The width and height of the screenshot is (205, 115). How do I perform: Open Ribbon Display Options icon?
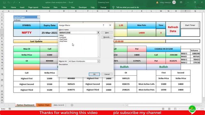181,2
